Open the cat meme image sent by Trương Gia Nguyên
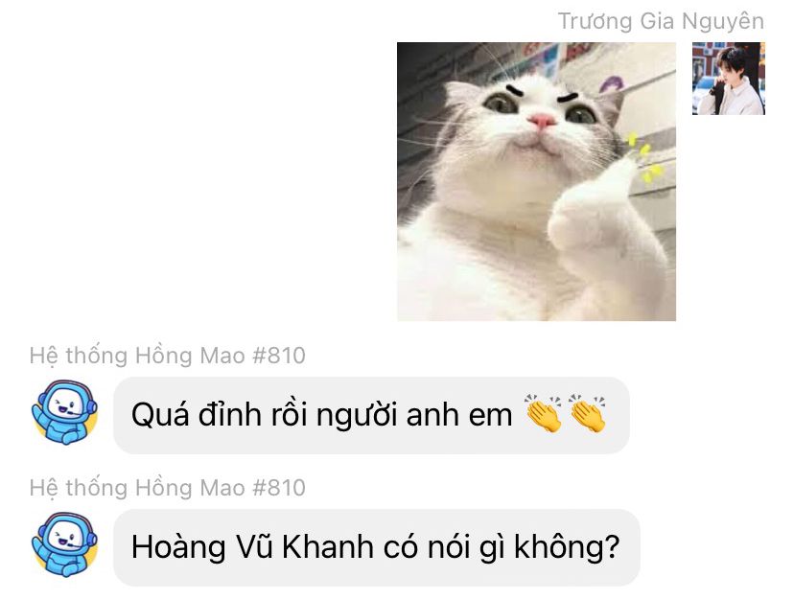Viewport: 794px width, 600px height. pyautogui.click(x=536, y=181)
